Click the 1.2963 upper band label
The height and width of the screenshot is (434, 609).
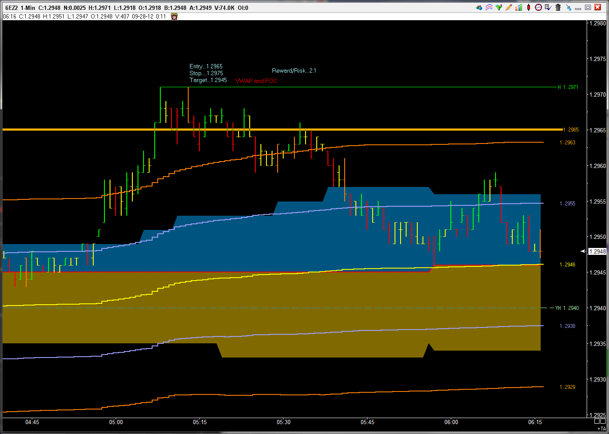click(567, 143)
